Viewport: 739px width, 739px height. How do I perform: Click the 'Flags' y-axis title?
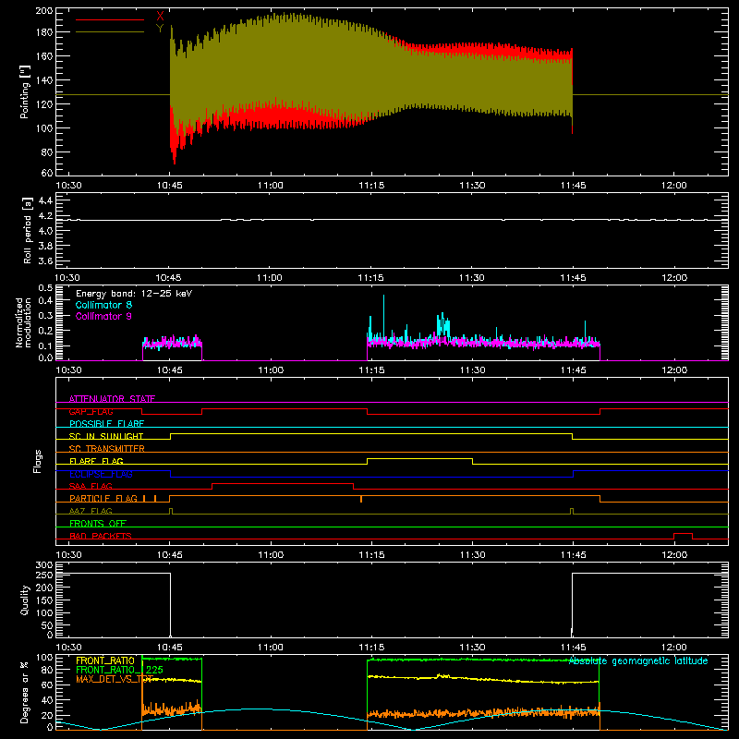[x=37, y=461]
